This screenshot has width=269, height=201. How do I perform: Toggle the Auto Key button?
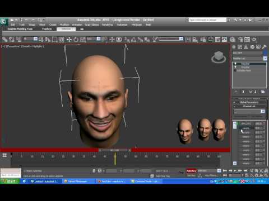pos(191,171)
